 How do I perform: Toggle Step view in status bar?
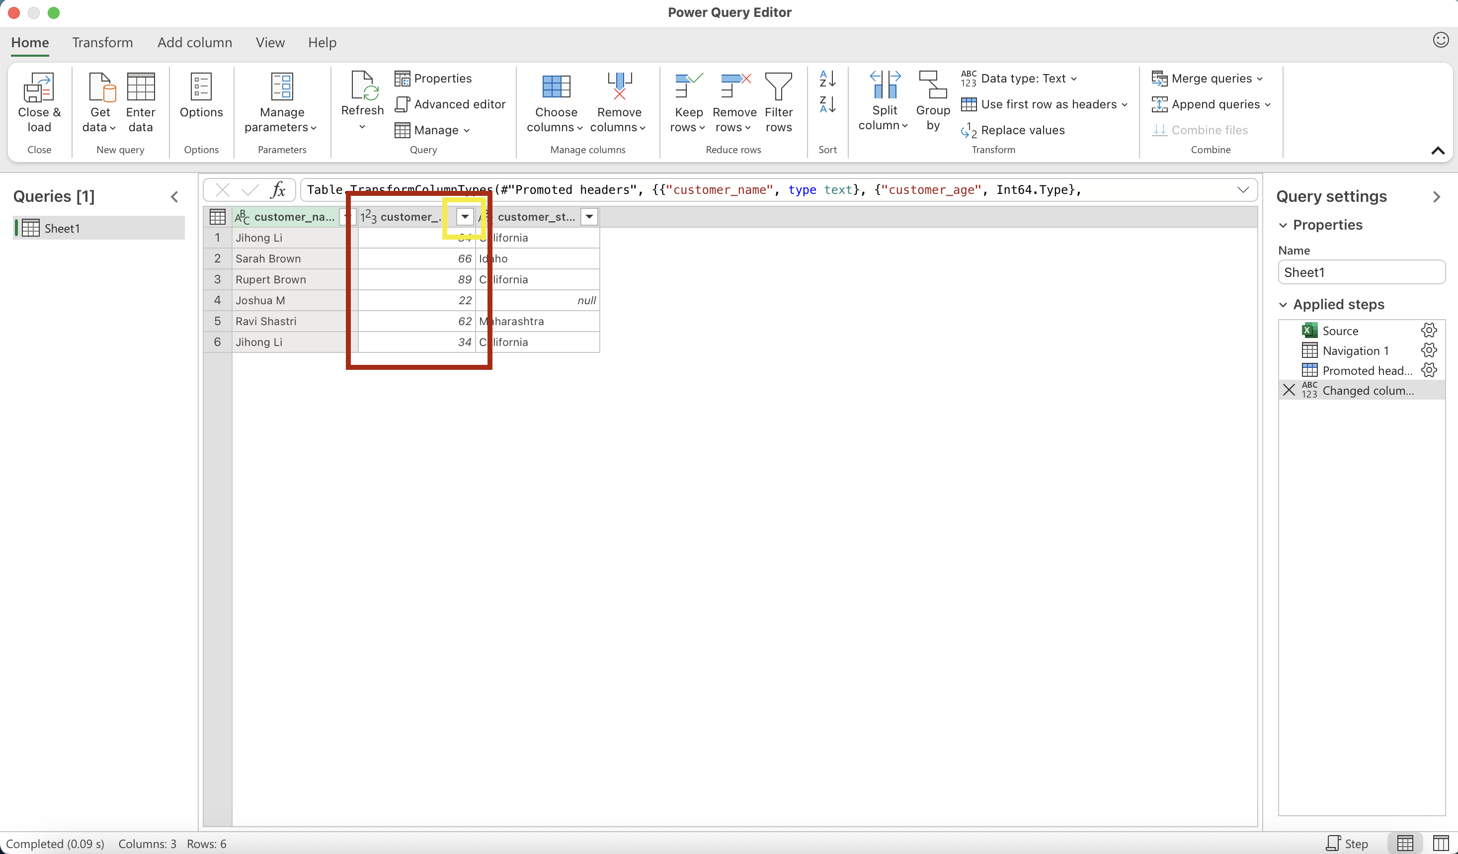tap(1348, 843)
